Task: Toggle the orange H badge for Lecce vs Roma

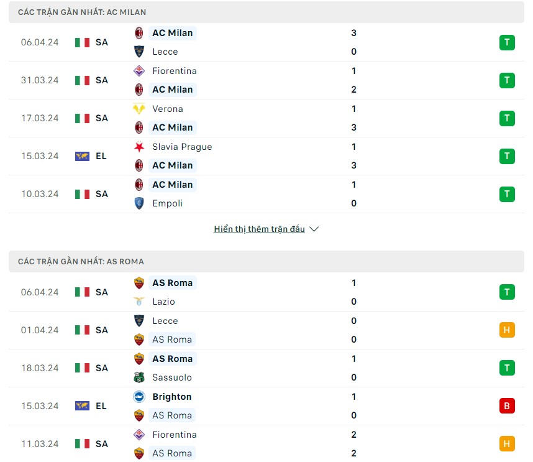Action: [507, 330]
